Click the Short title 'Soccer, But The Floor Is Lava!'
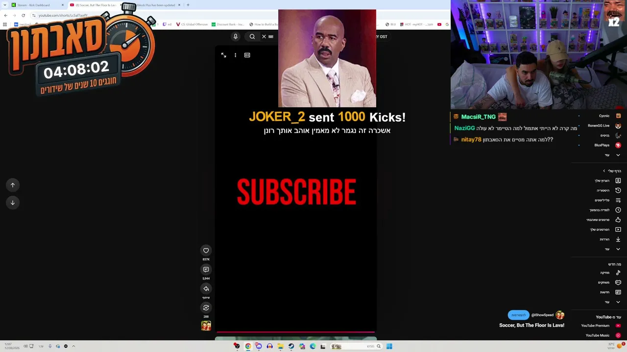Viewport: 627px width, 352px height. (531, 325)
